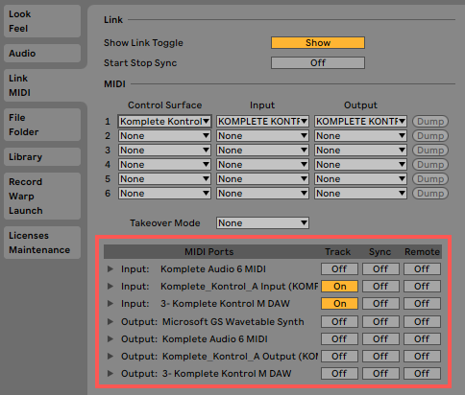Enable Track for Komplete_Kontrol_A Output
Viewport: 465px width, 395px height.
tap(339, 357)
